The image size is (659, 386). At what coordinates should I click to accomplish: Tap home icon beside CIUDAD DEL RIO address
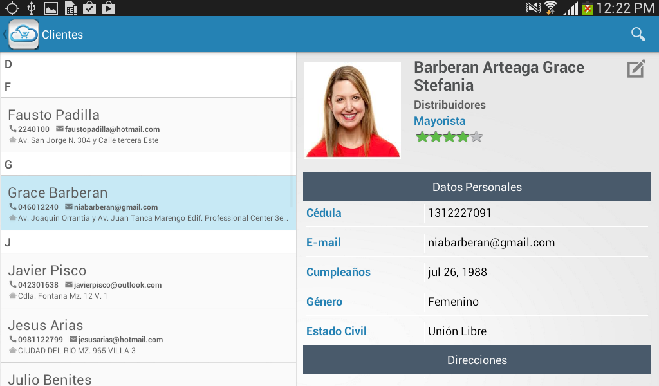point(13,351)
